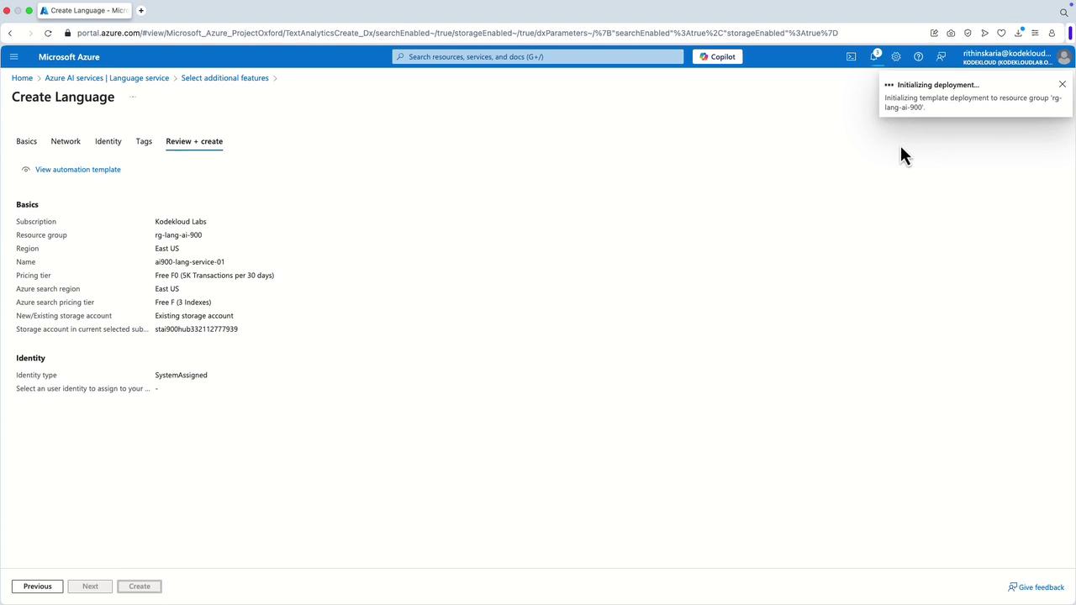Open View automation template link

pyautogui.click(x=78, y=170)
